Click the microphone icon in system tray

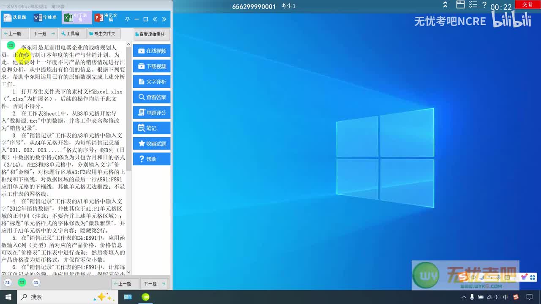click(x=472, y=297)
